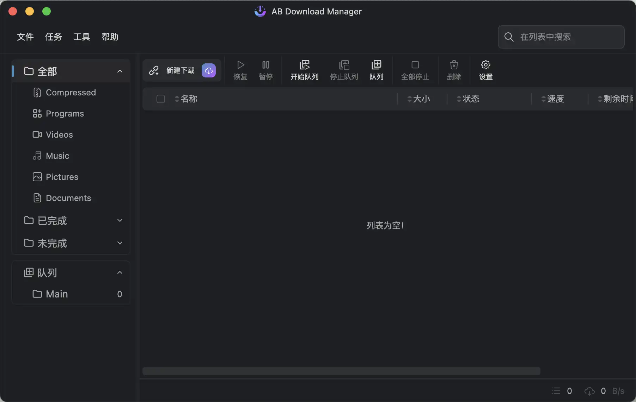Click the Programs grid icon
This screenshot has height=402, width=636.
click(37, 113)
